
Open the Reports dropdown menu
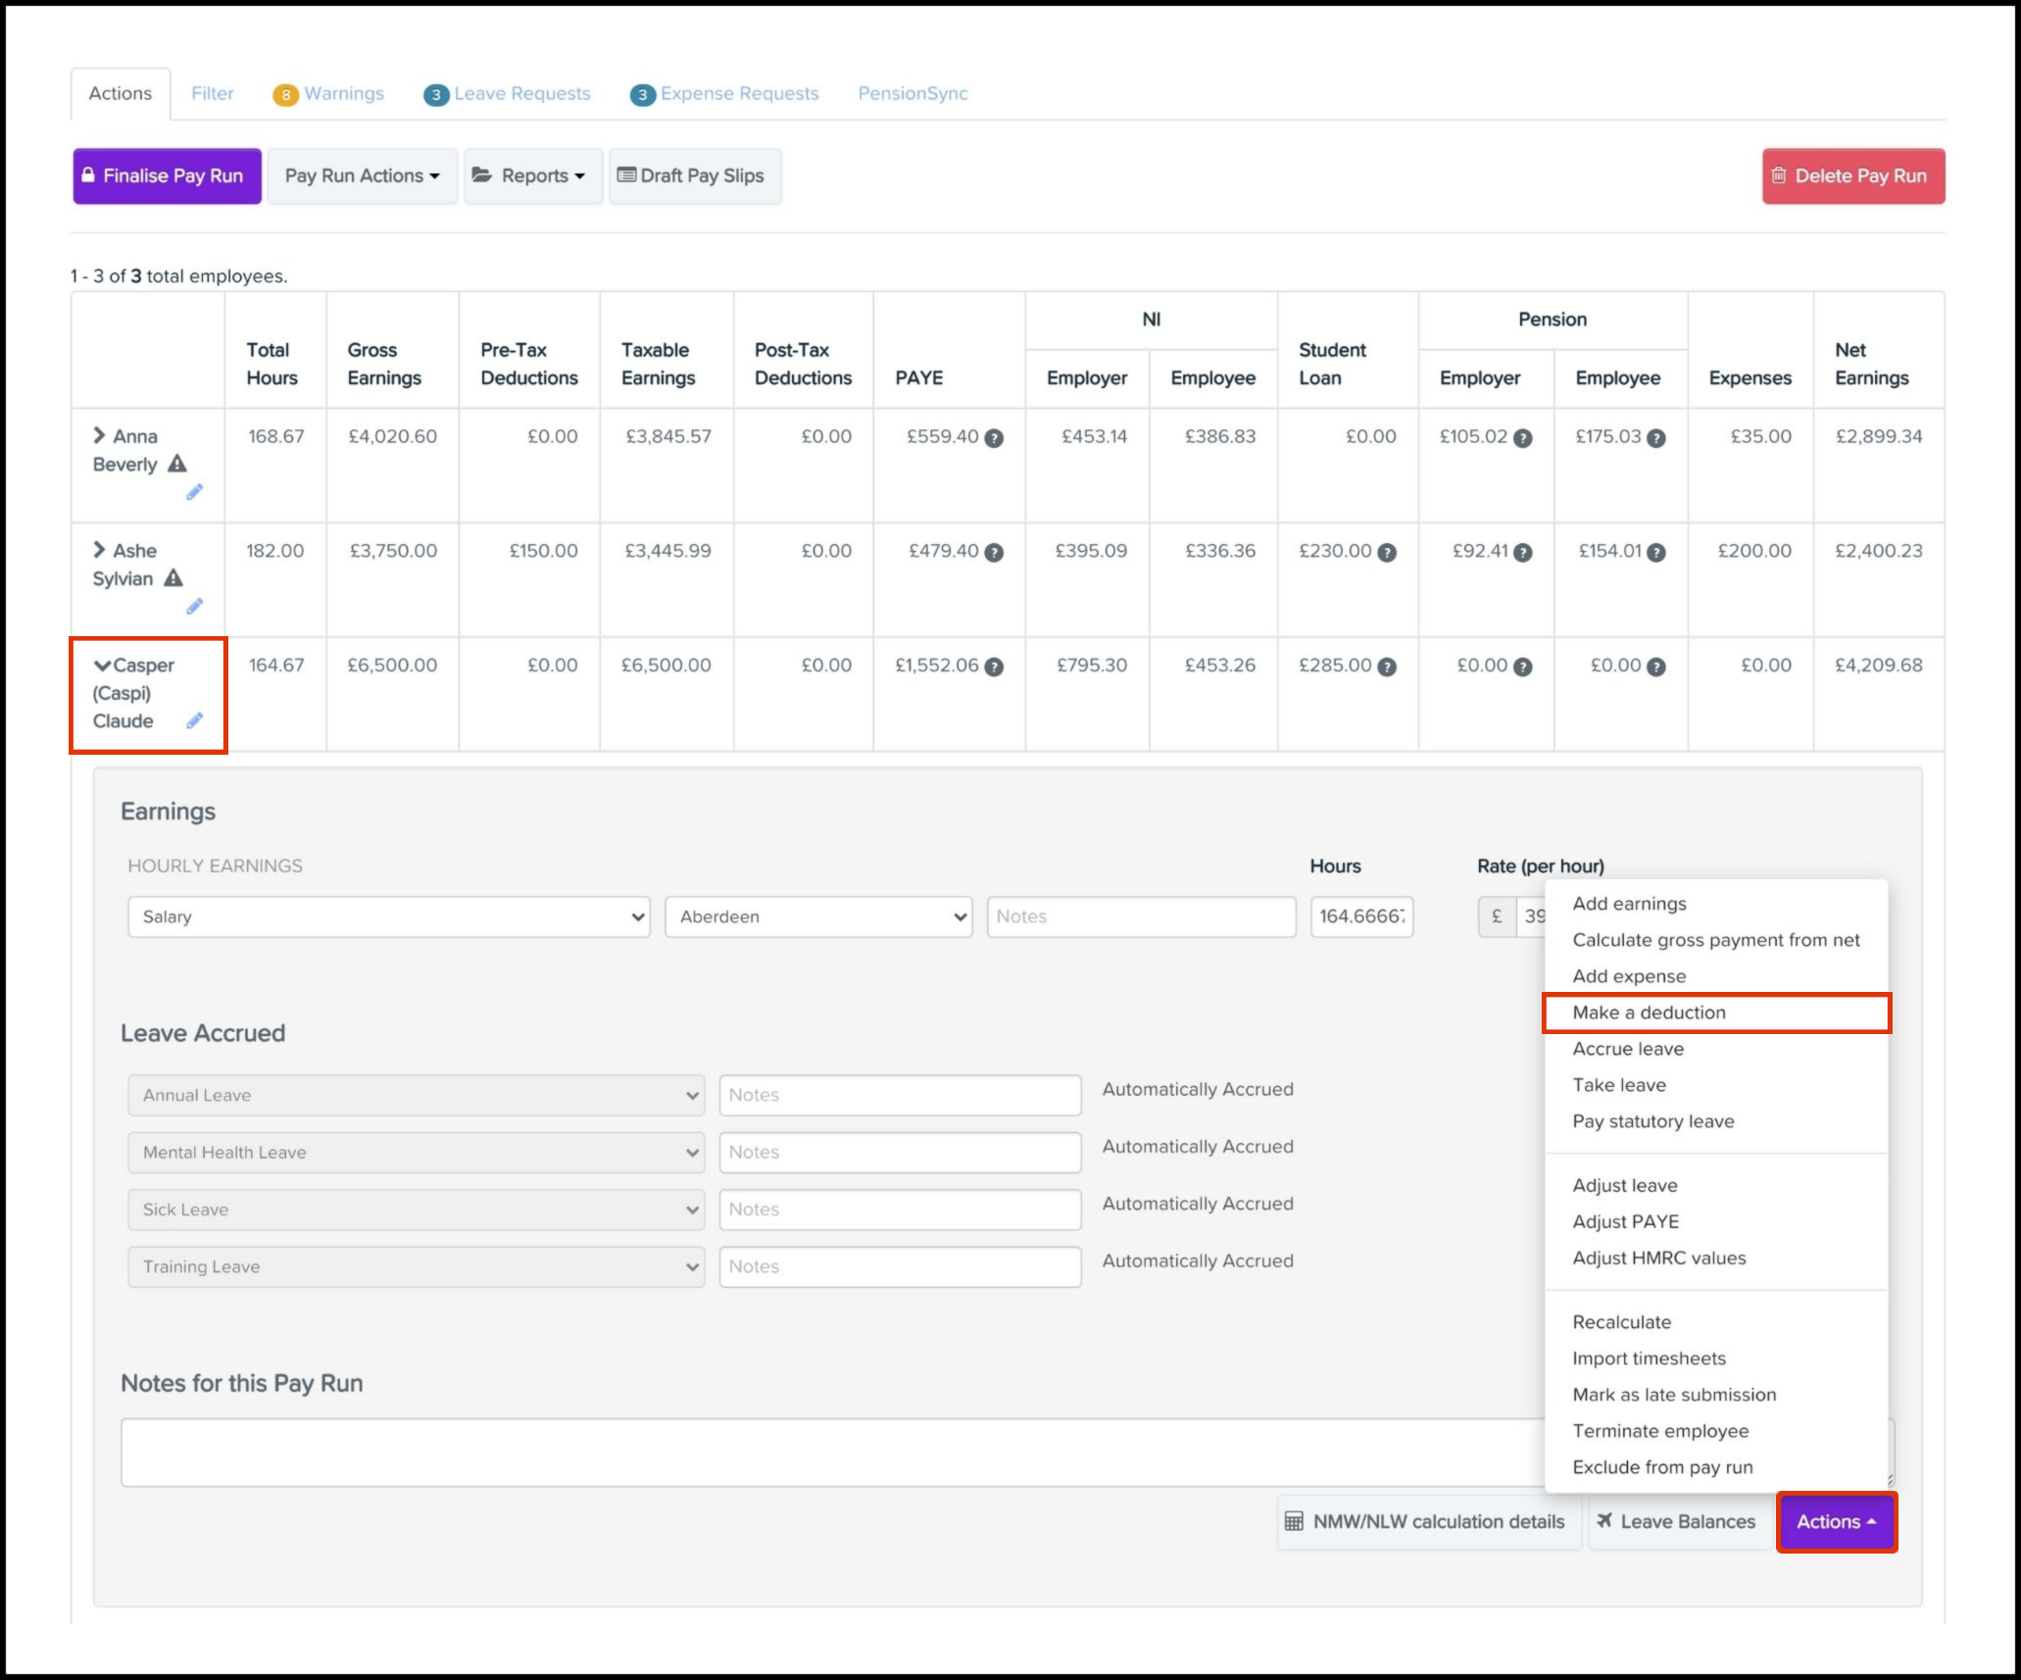pos(532,176)
